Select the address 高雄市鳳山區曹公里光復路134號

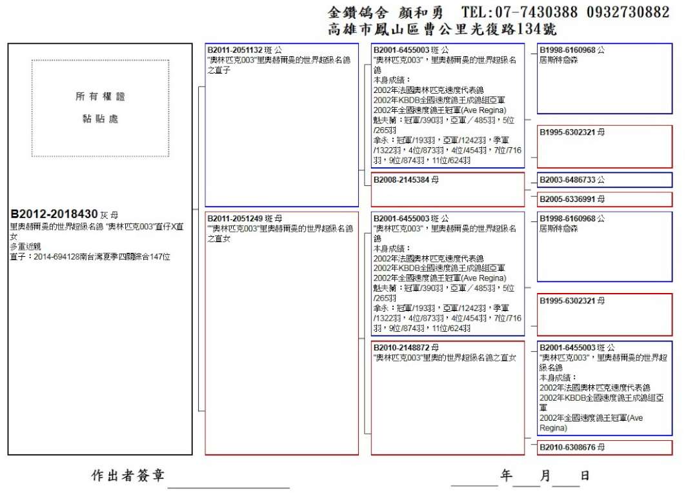pos(442,30)
